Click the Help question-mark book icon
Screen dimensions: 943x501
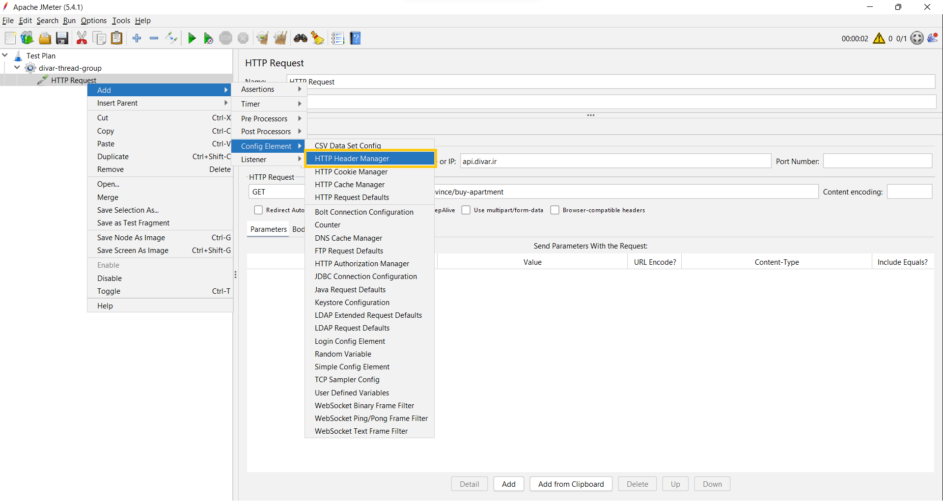pyautogui.click(x=356, y=38)
